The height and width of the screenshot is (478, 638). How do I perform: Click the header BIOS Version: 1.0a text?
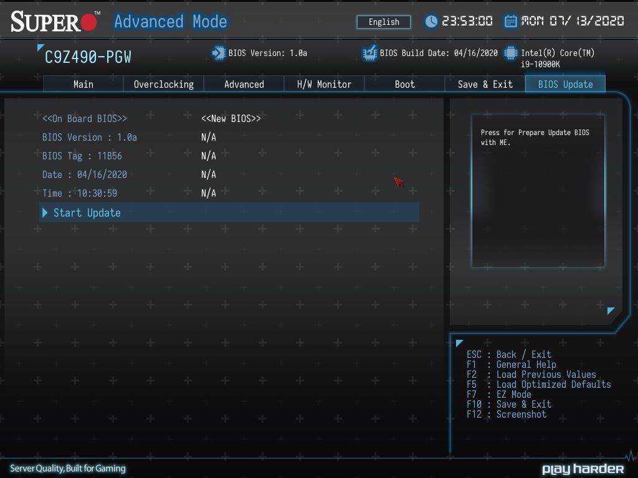(268, 54)
